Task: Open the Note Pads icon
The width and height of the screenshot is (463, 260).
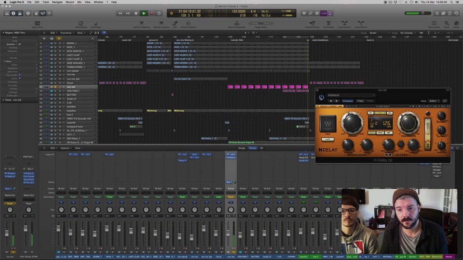Action: coord(443,13)
